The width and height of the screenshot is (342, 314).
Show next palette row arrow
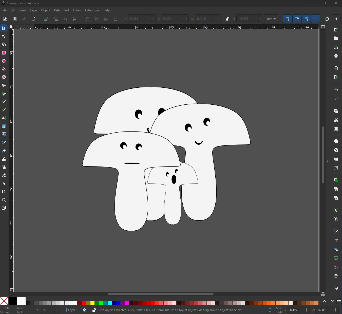coord(332,301)
